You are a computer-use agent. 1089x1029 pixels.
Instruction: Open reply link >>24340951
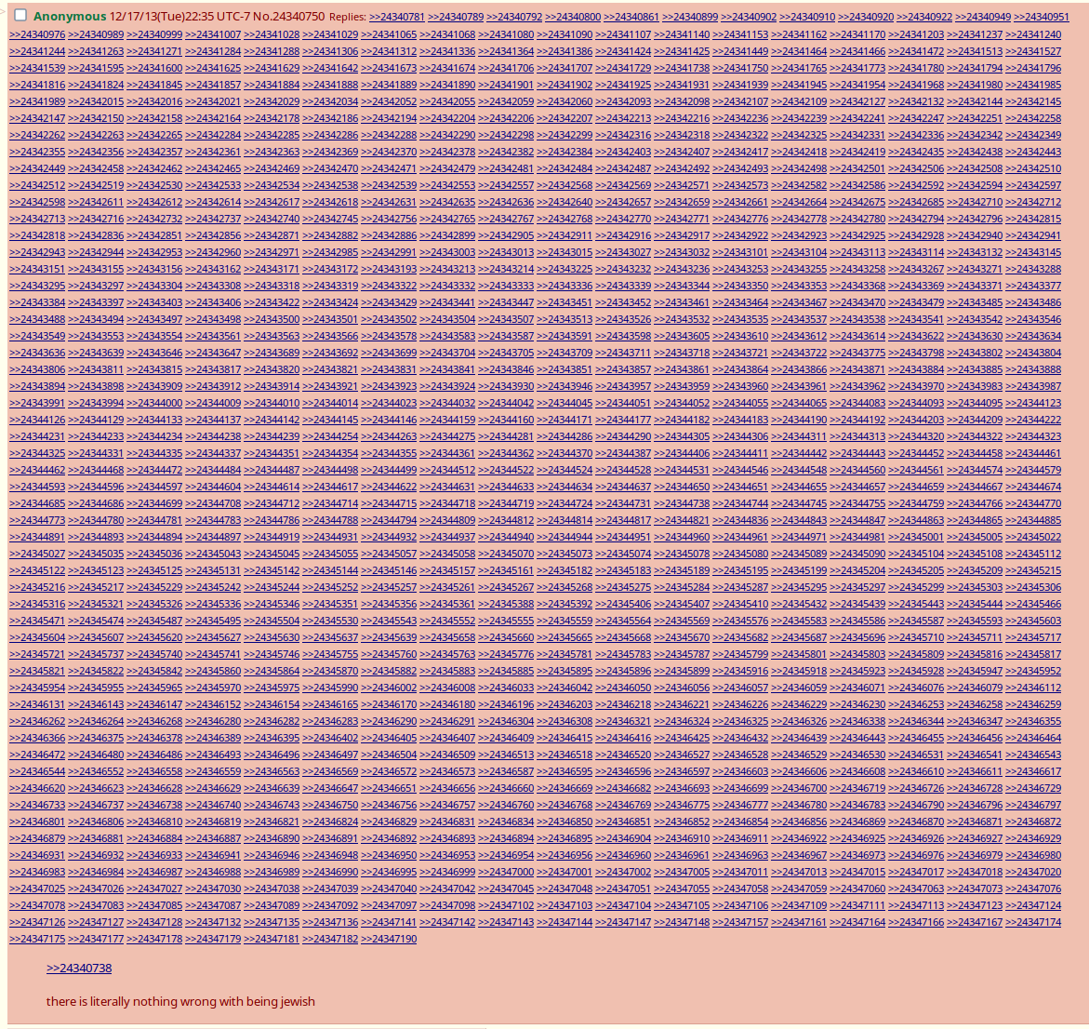pos(1041,17)
